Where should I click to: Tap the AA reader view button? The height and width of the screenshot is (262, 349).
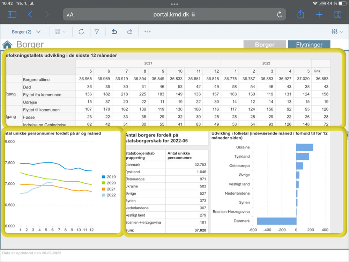click(x=70, y=15)
